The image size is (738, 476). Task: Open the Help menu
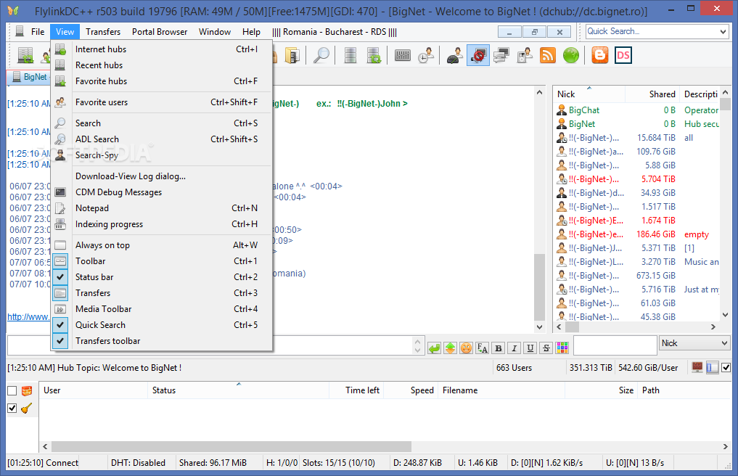tap(251, 31)
